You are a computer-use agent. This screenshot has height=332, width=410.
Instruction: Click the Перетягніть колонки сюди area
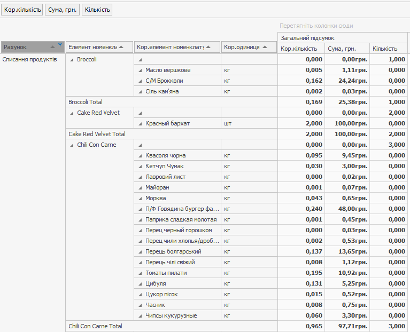[x=316, y=26]
